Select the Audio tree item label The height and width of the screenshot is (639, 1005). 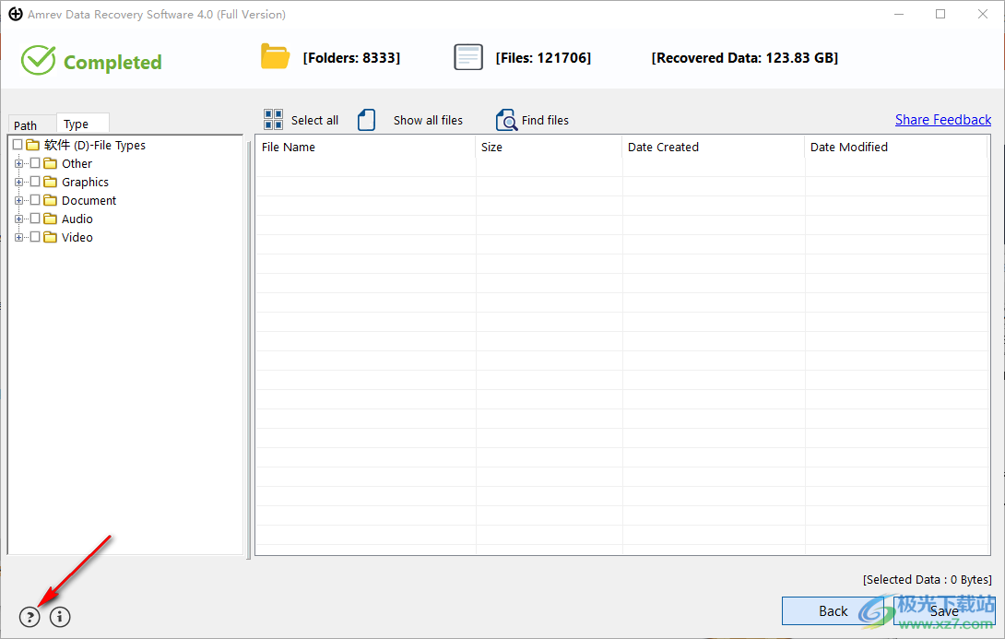(x=77, y=219)
